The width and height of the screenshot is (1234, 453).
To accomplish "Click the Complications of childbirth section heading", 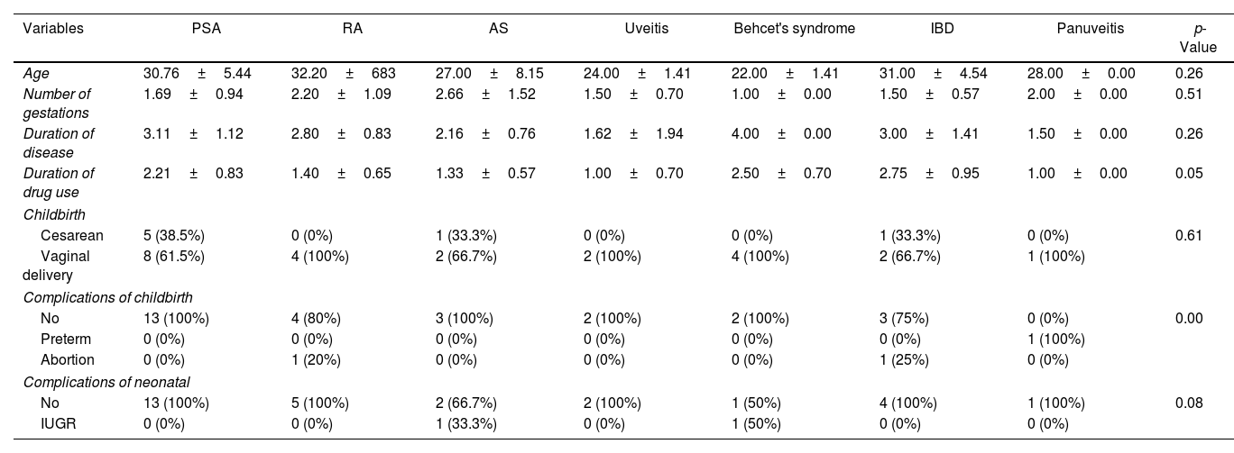I will (107, 298).
